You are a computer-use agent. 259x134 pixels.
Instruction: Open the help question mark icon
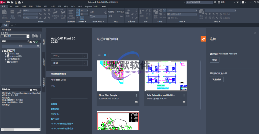243,2
